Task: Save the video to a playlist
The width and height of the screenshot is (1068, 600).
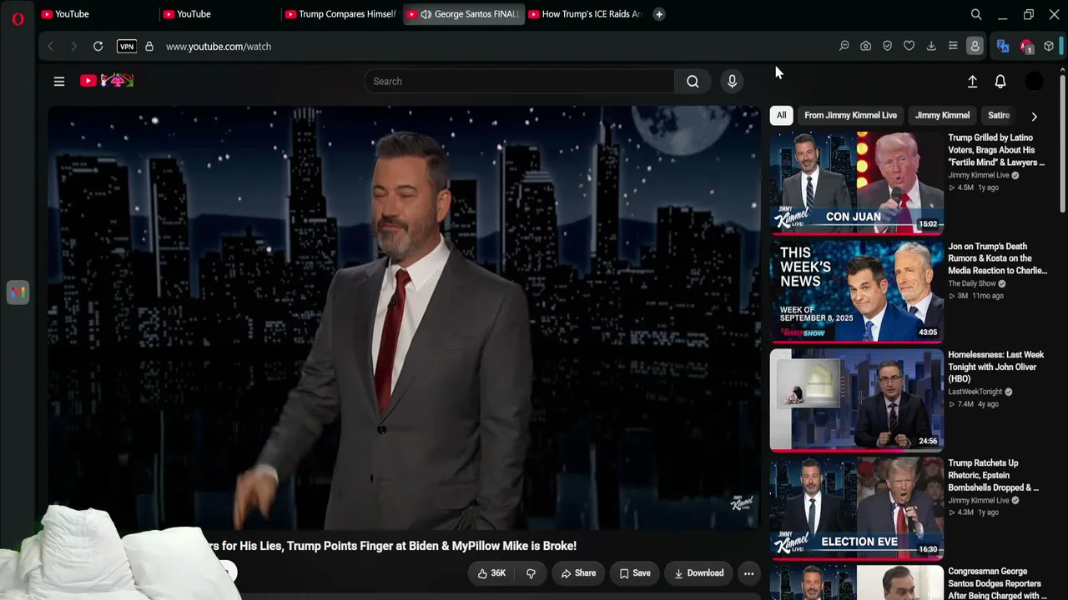Action: click(634, 573)
